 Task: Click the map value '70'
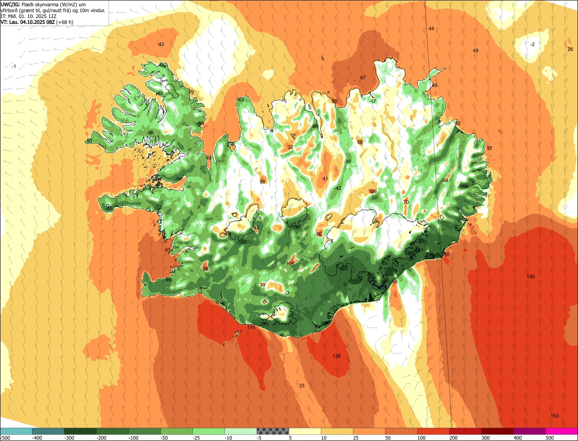coord(406,202)
